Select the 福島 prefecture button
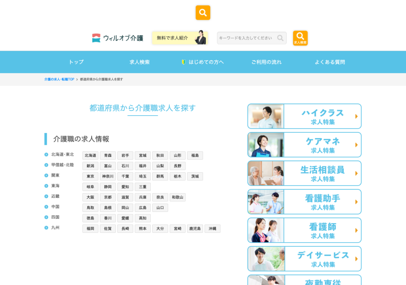Screen dimensions: 406x285 click(195, 156)
